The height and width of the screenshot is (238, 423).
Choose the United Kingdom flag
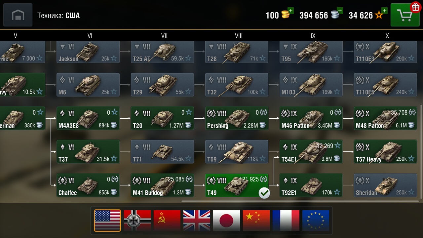pyautogui.click(x=197, y=220)
